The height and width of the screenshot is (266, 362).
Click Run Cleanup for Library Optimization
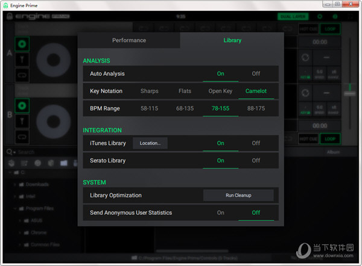pyautogui.click(x=238, y=196)
